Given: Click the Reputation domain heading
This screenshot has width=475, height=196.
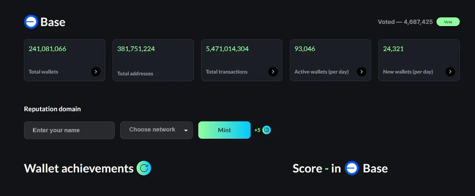Looking at the screenshot, I should point(52,109).
